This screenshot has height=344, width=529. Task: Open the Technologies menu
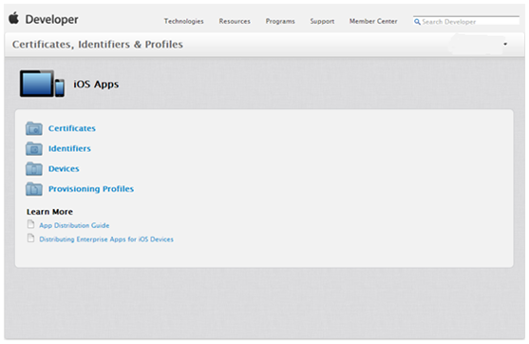pos(184,21)
